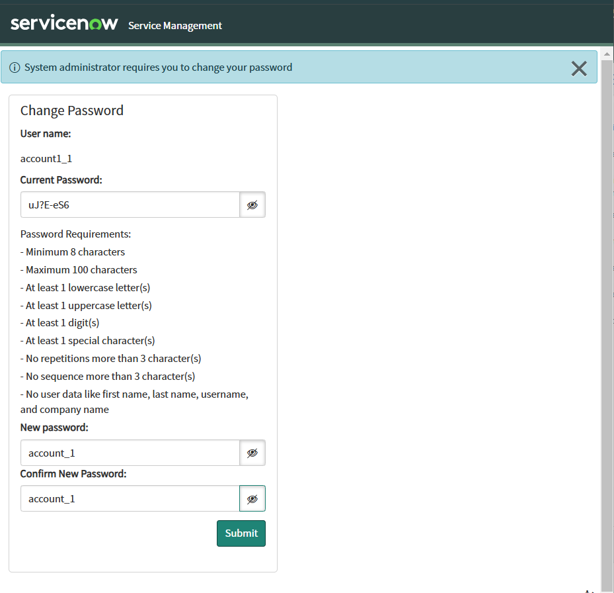Viewport: 614px width, 593px height.
Task: Click the ServiceNow logo
Action: tap(64, 23)
